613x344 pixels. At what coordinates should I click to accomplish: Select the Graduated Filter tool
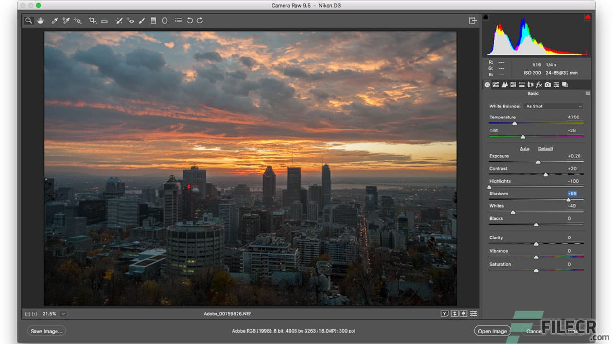[x=153, y=21]
